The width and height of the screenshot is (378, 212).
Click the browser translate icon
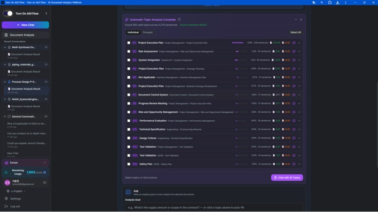click(314, 2)
